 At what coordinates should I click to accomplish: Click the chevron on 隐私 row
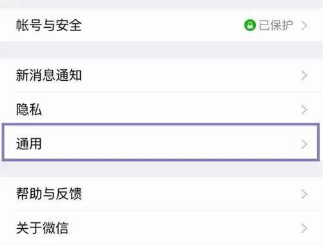click(x=304, y=110)
